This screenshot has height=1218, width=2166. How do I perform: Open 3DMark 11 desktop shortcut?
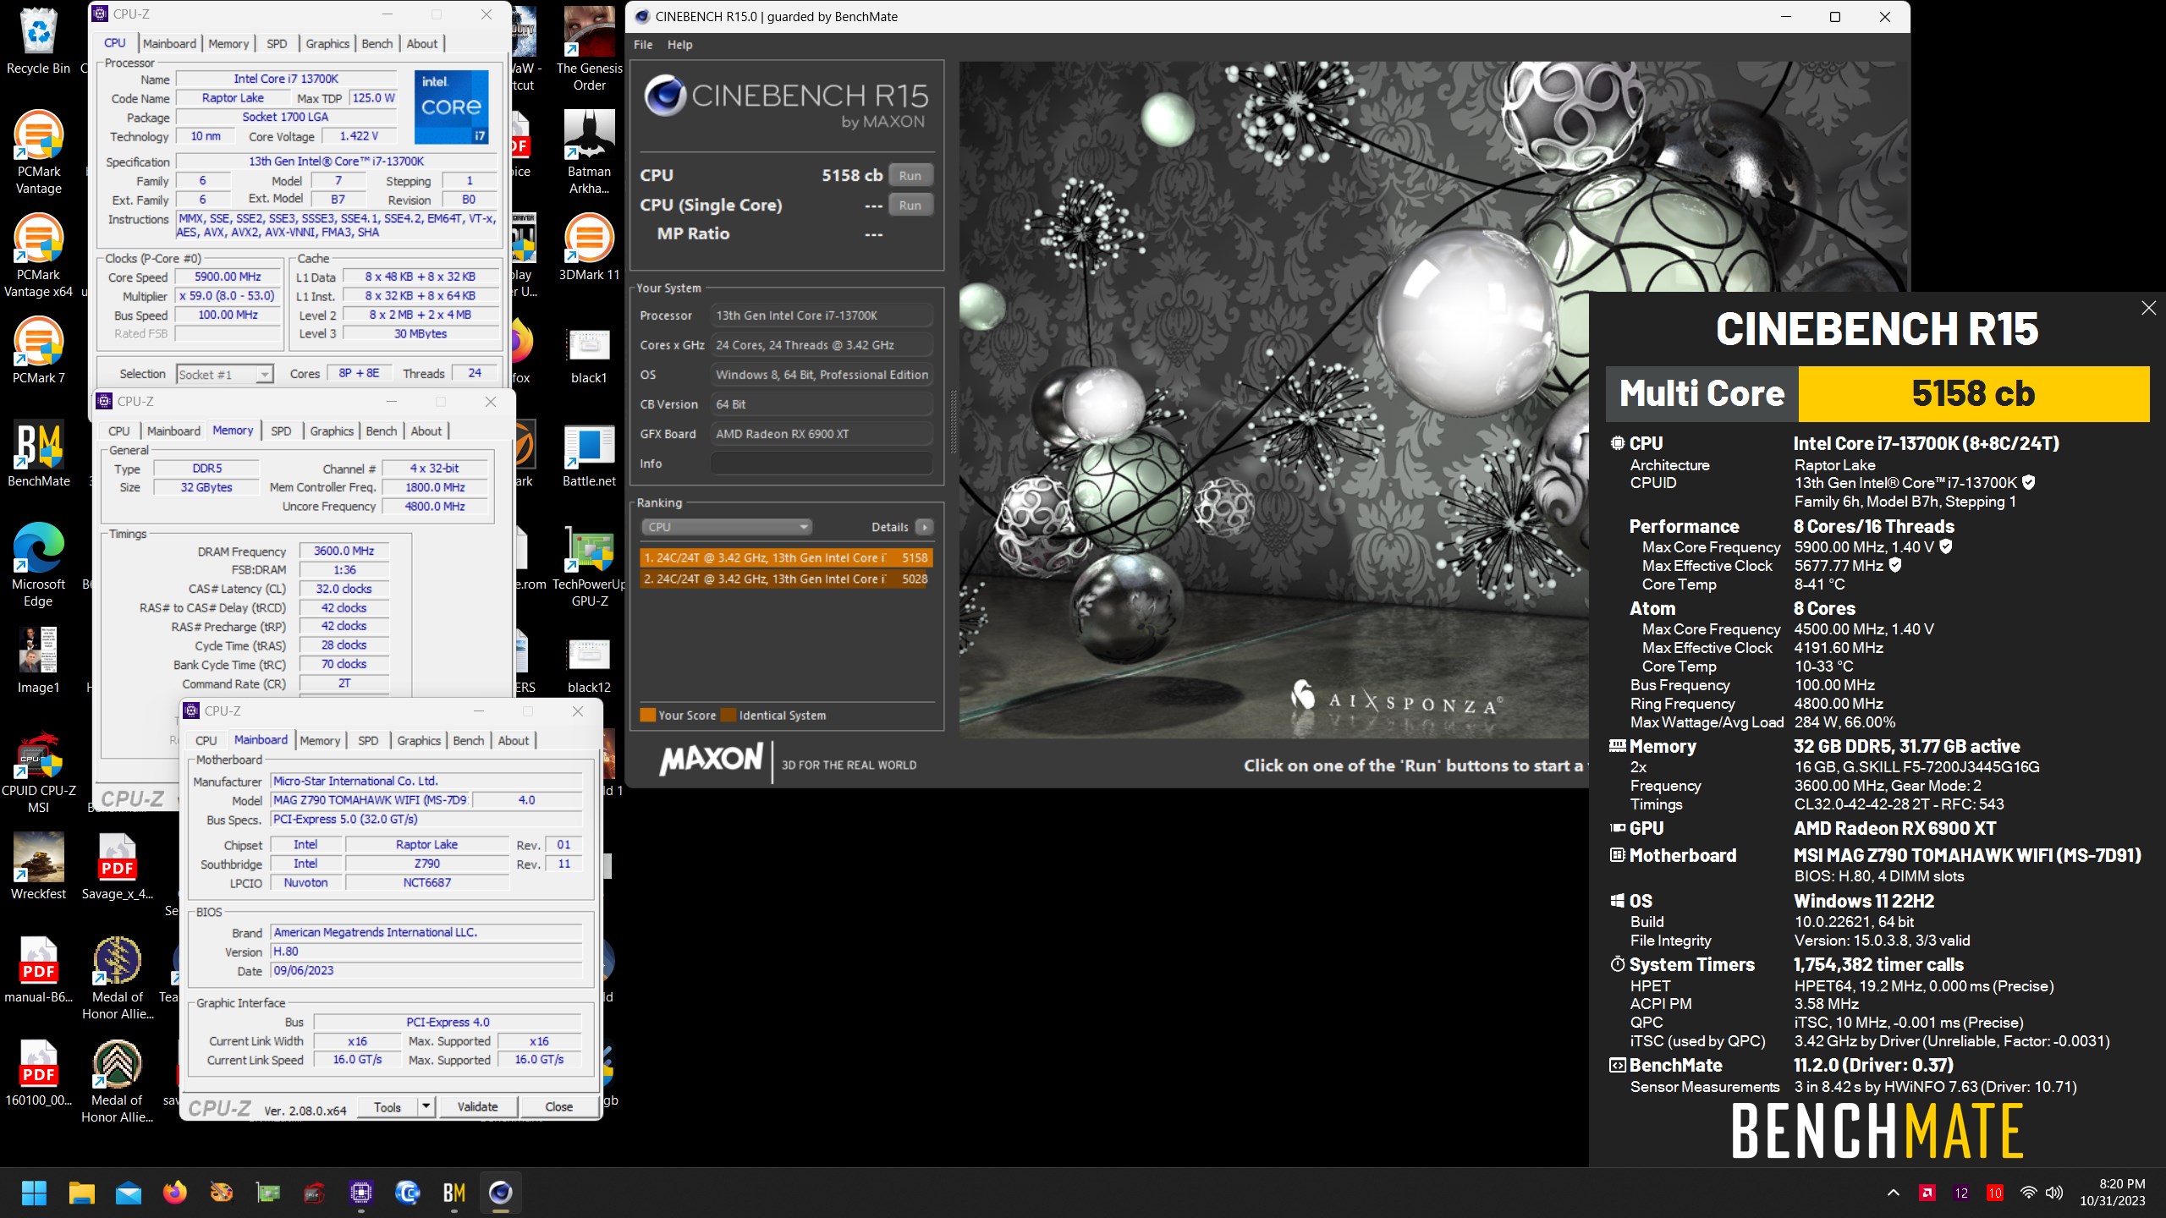[589, 247]
